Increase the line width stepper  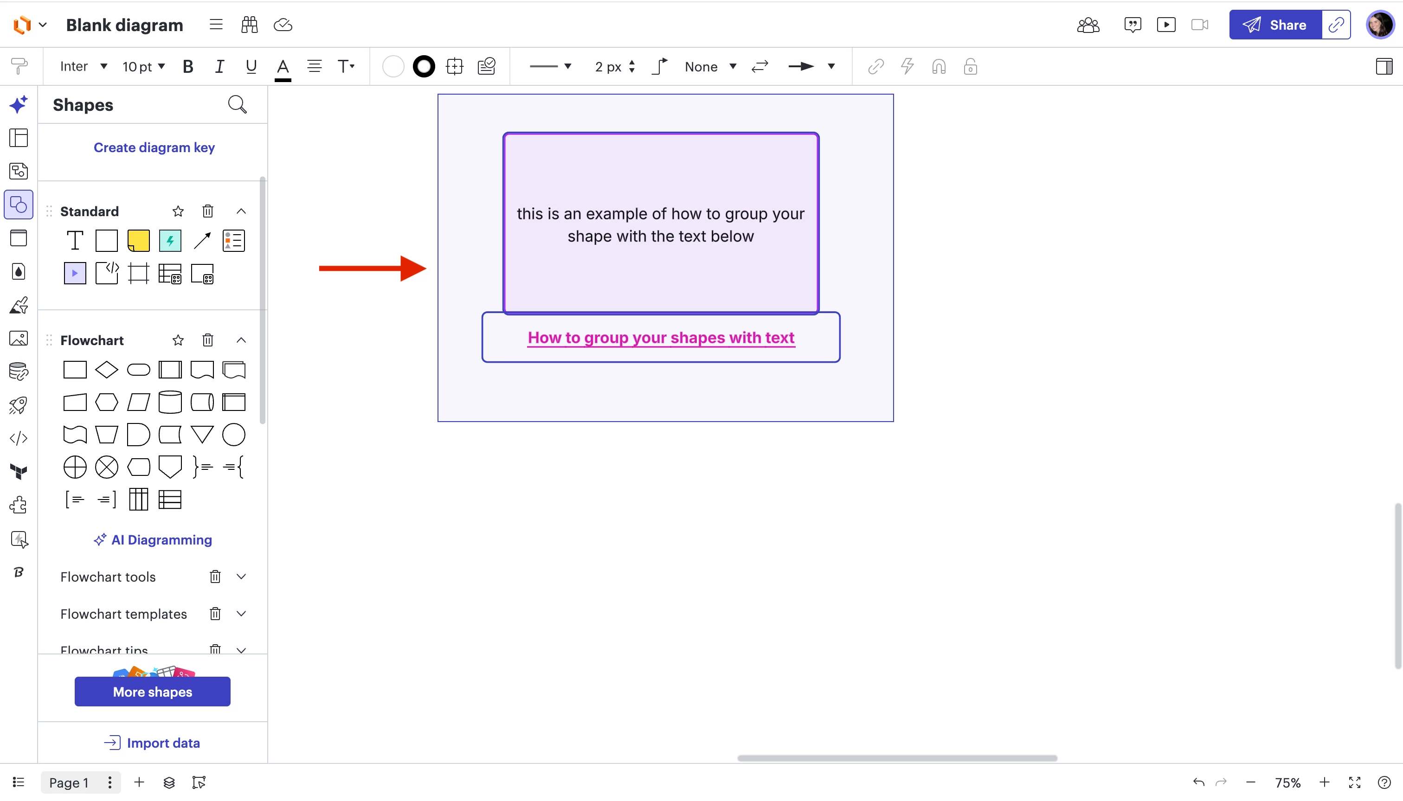pos(631,63)
